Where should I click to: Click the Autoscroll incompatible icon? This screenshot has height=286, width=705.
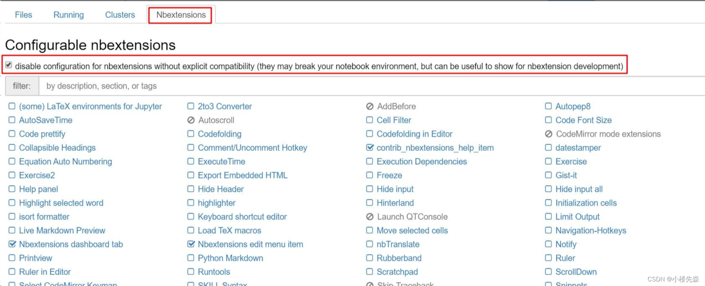[191, 120]
